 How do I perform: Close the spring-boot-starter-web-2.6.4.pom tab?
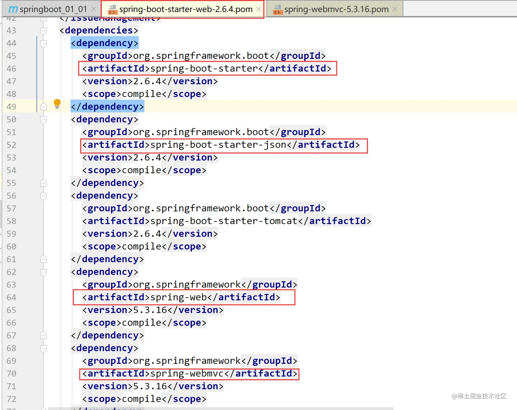pyautogui.click(x=259, y=9)
